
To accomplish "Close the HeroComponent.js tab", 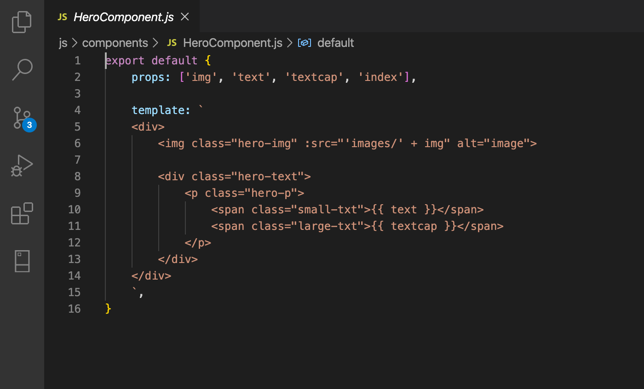I will [184, 17].
